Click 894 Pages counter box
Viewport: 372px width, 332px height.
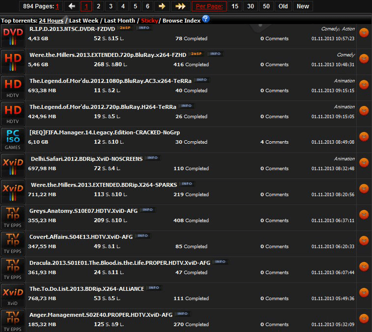[41, 6]
